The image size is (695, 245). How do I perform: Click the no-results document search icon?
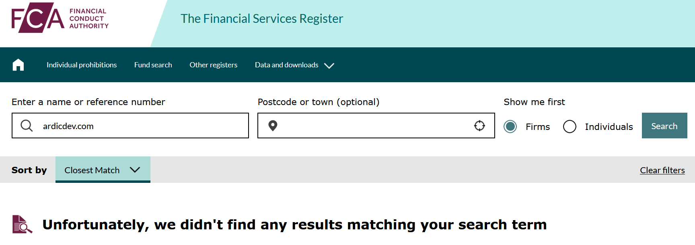point(22,224)
